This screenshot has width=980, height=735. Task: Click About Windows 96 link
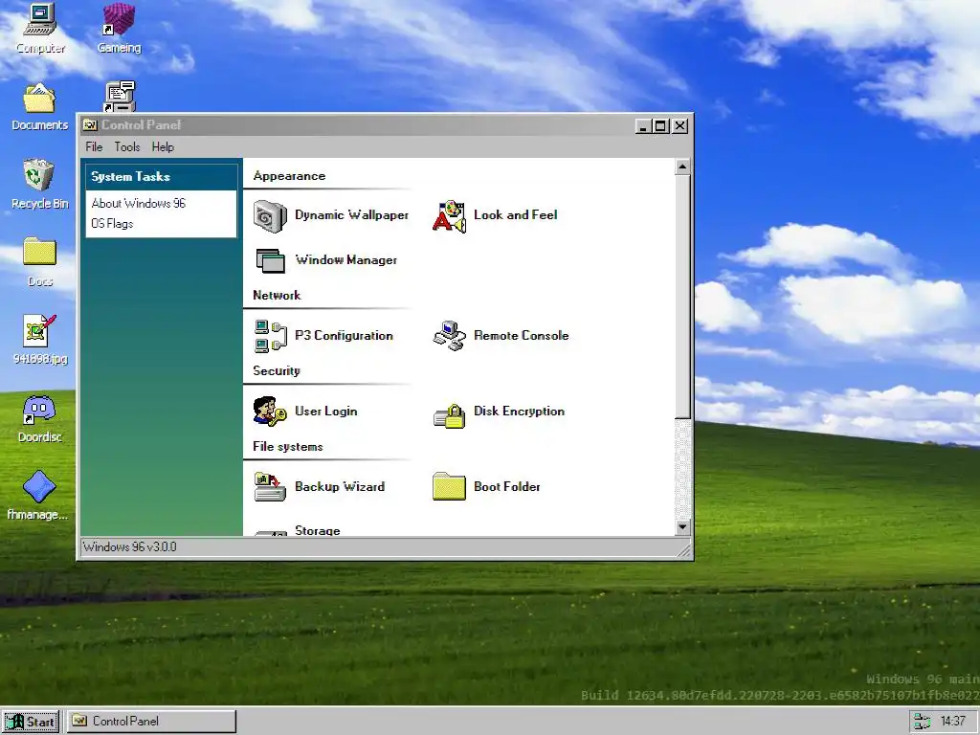138,203
